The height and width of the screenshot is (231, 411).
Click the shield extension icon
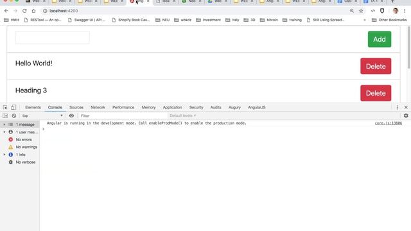pos(382,11)
